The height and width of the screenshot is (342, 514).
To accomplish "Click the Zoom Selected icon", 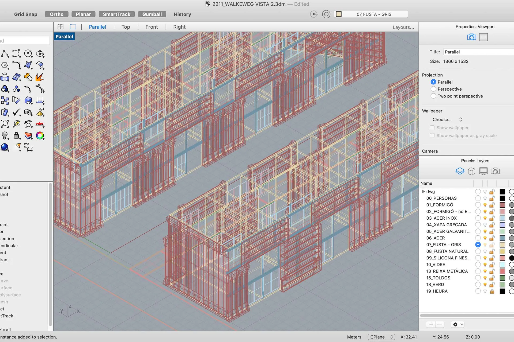I will (x=16, y=124).
